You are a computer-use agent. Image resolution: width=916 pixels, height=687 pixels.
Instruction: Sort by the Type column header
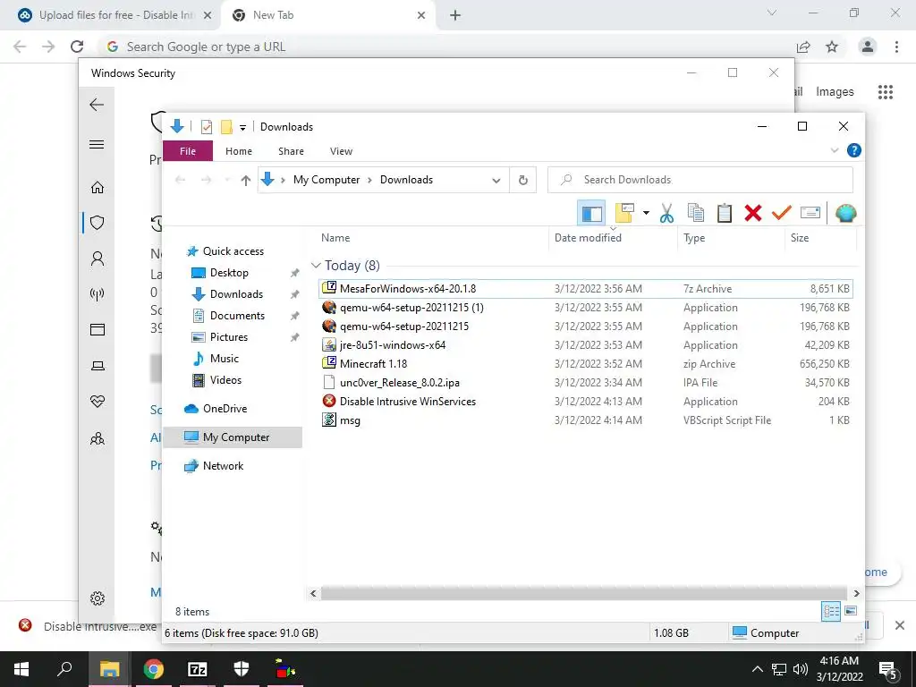(694, 238)
